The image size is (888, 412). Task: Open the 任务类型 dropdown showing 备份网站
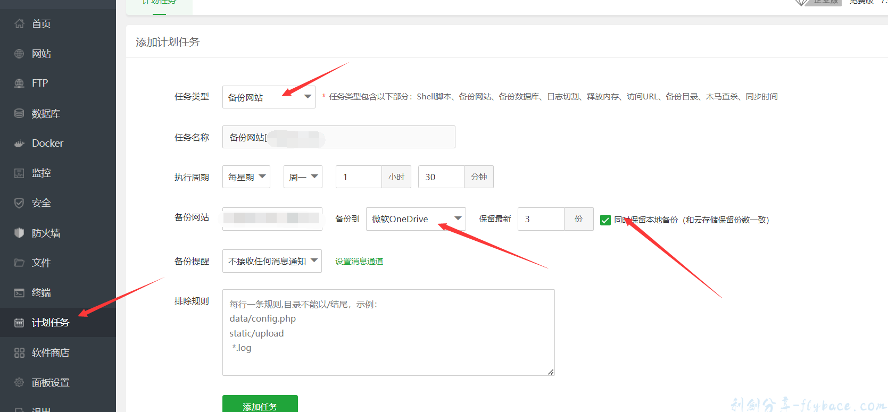tap(269, 97)
